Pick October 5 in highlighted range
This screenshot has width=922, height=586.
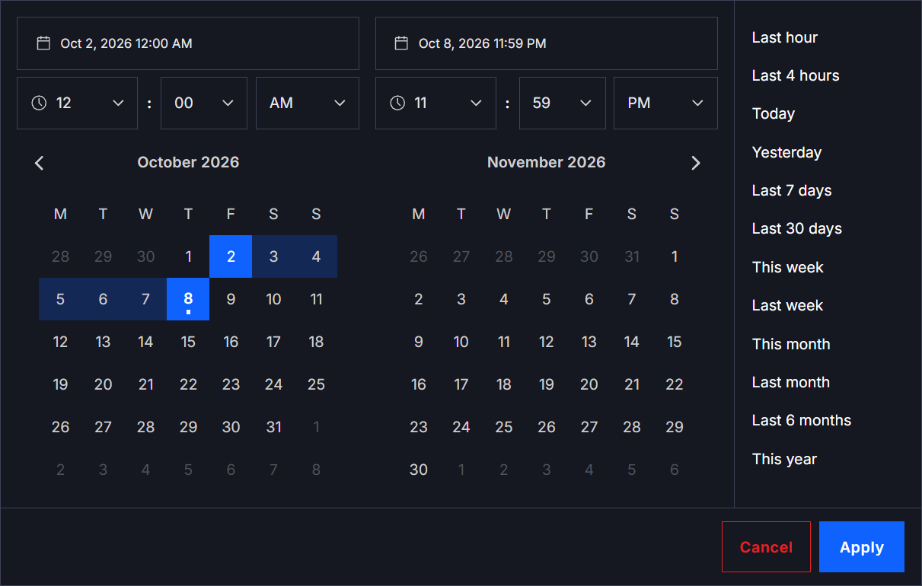click(60, 299)
